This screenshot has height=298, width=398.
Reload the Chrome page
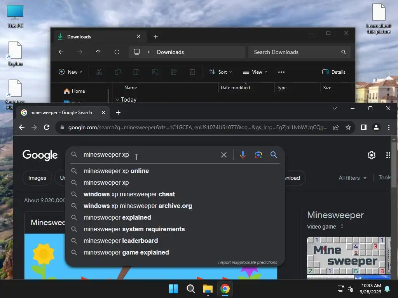coord(47,127)
